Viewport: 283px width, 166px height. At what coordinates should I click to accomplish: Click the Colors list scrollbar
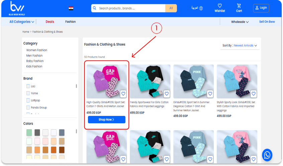(76, 131)
